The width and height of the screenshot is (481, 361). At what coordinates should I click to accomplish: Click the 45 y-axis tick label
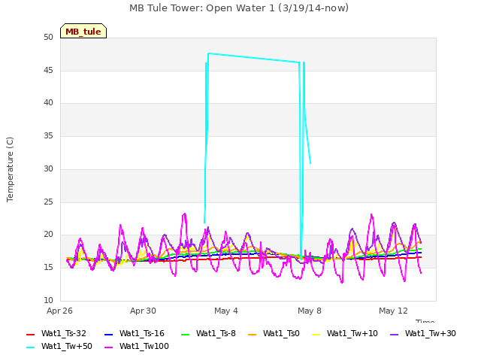tap(48, 70)
